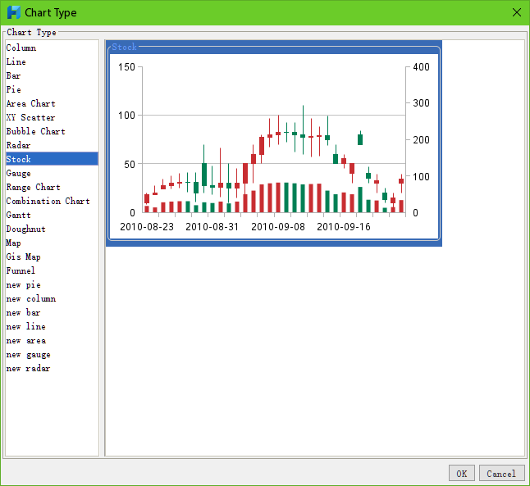Click the app logo in title bar

pos(14,12)
